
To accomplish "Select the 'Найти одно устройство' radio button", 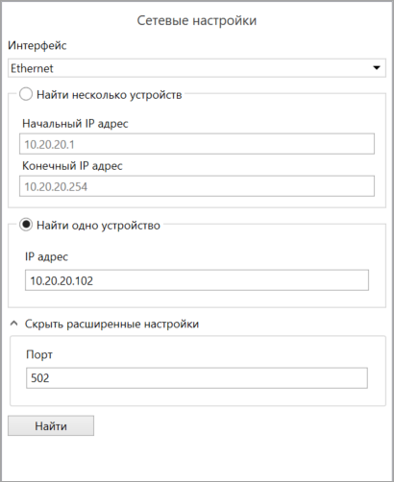I will point(26,225).
